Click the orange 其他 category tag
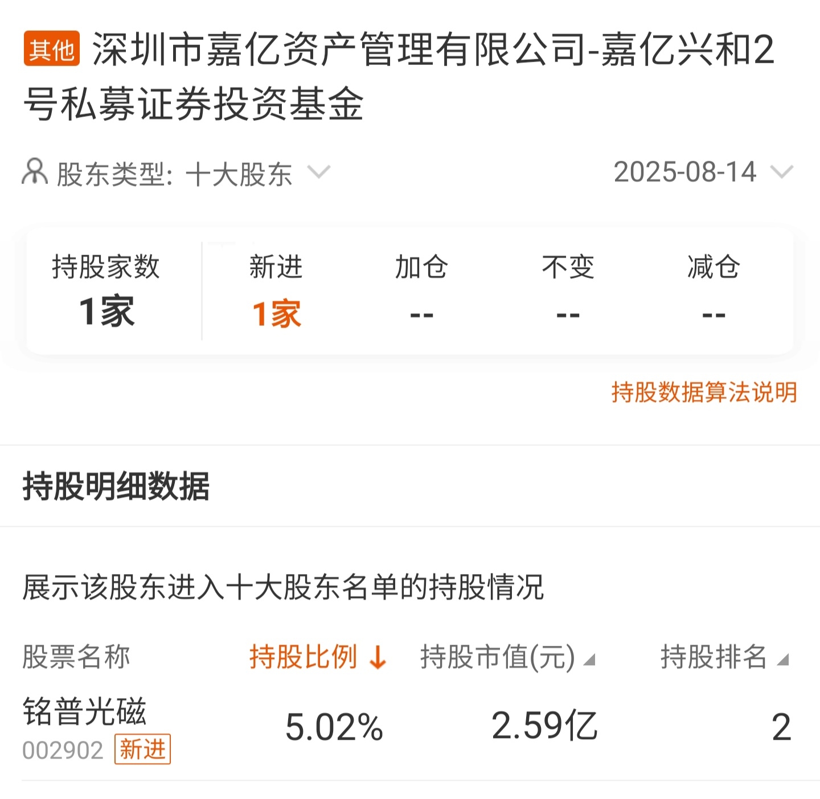 52,50
